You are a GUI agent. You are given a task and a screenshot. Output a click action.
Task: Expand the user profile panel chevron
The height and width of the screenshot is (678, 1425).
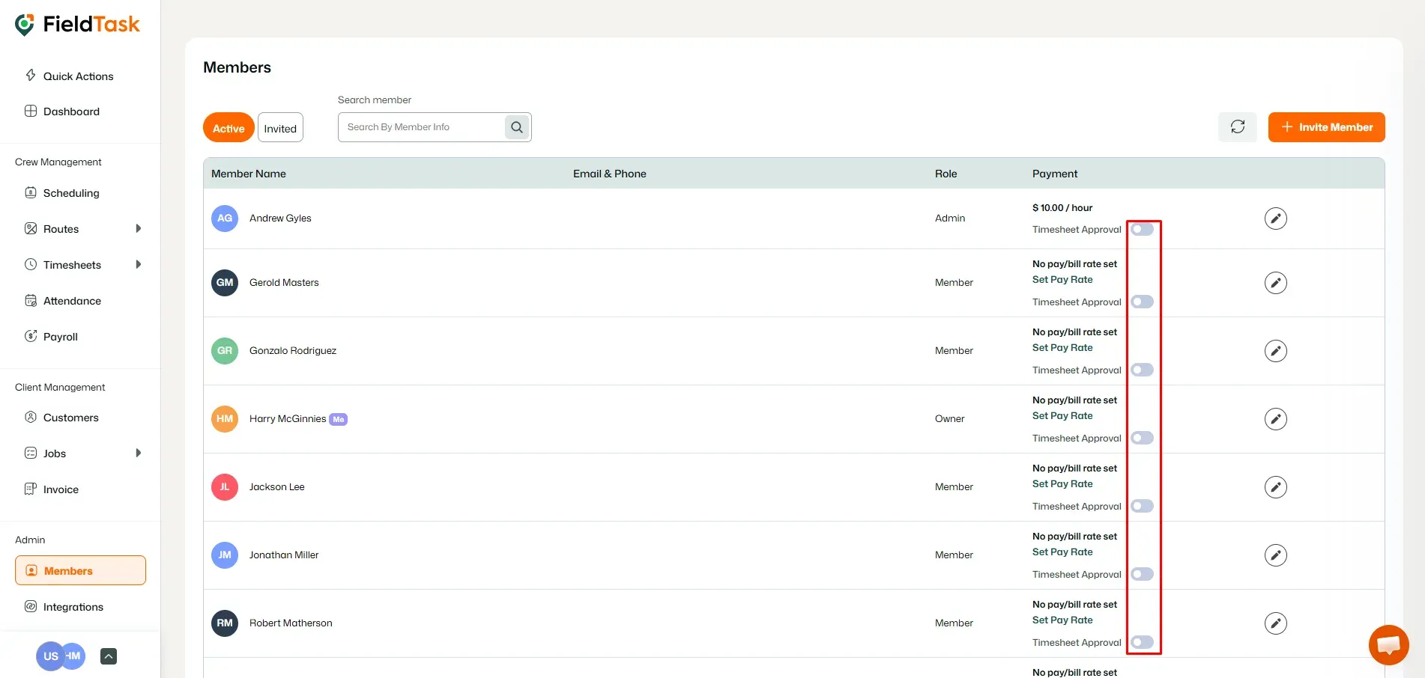click(109, 656)
